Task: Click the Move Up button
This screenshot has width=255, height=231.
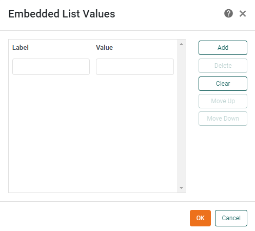Action: click(223, 101)
